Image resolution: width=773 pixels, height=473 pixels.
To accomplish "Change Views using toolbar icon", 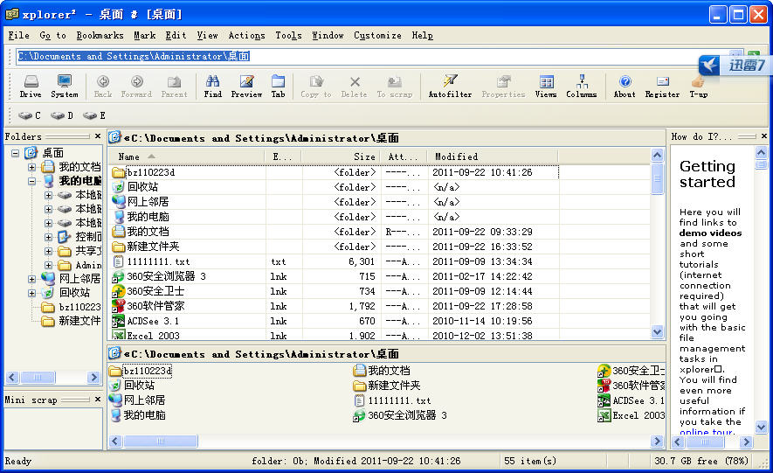I will pyautogui.click(x=546, y=87).
